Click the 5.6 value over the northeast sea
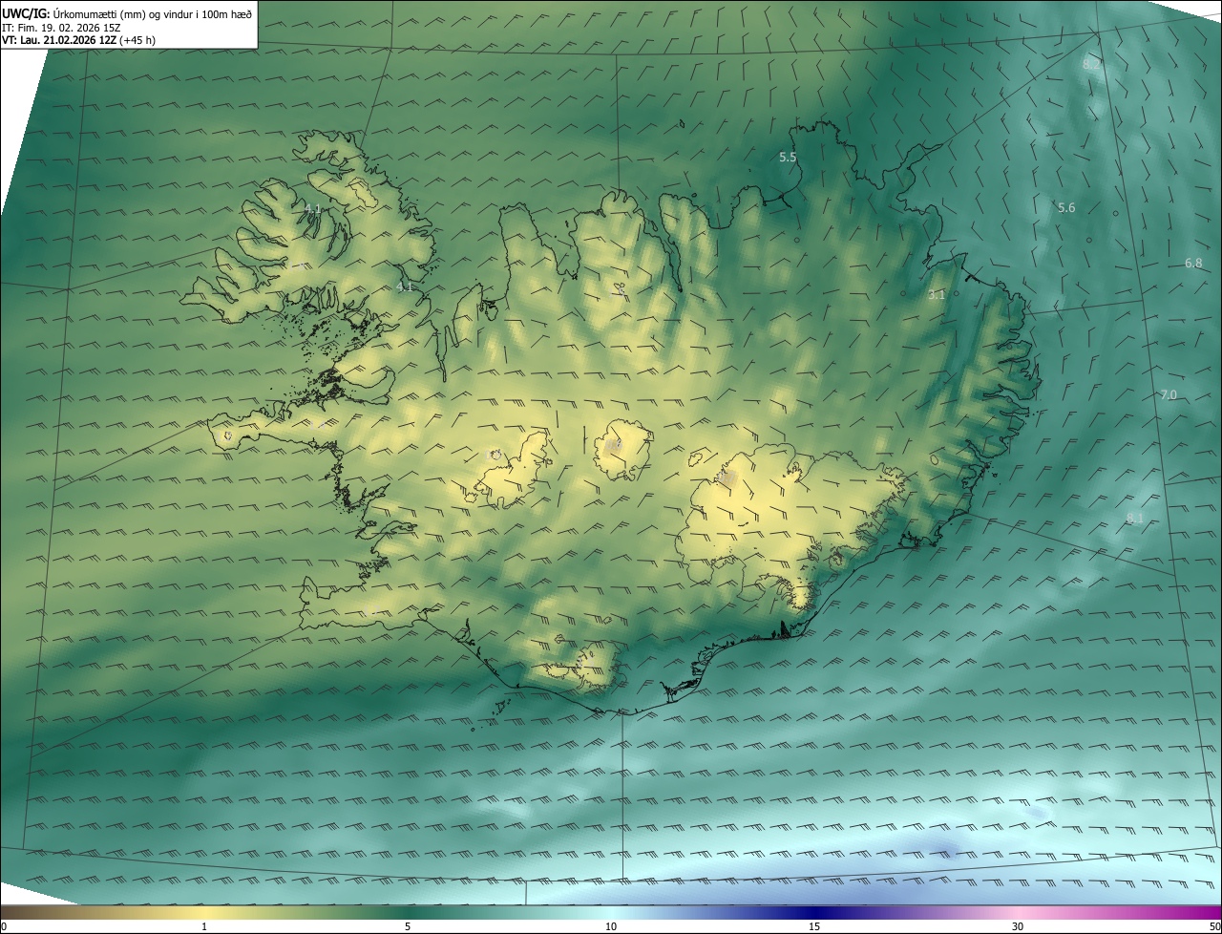The image size is (1222, 934). click(x=1066, y=208)
